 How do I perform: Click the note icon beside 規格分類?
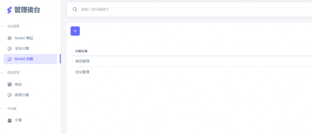(9, 95)
